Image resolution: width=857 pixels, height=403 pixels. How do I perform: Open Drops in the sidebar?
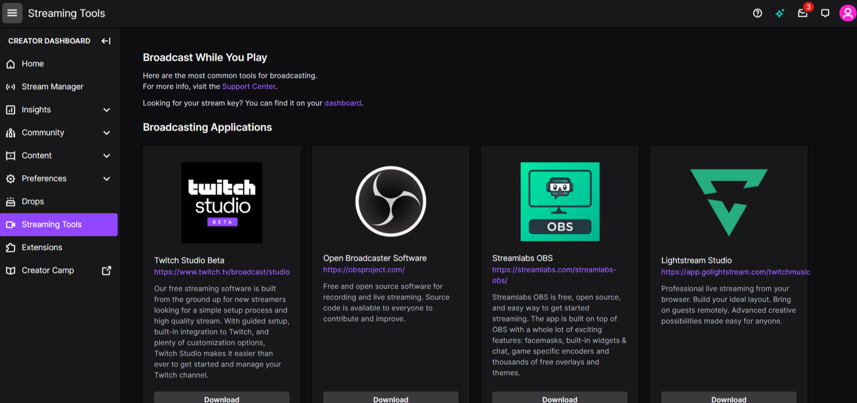point(59,202)
